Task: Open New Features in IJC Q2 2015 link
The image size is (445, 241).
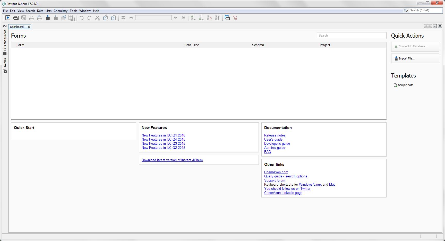Action: tap(163, 148)
